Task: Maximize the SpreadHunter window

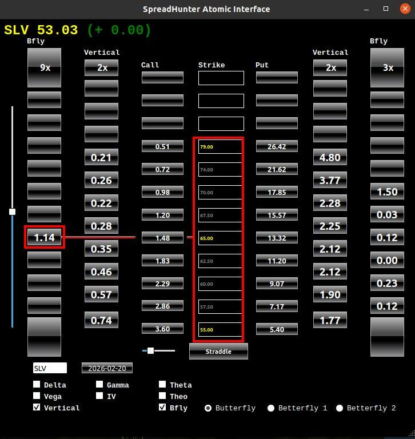Action: [x=386, y=9]
